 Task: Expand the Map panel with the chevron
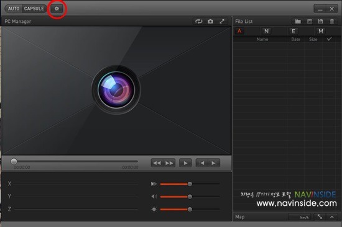point(332,217)
